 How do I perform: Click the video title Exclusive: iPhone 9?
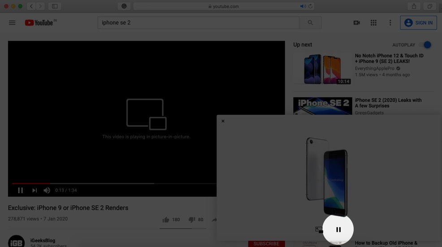(68, 208)
